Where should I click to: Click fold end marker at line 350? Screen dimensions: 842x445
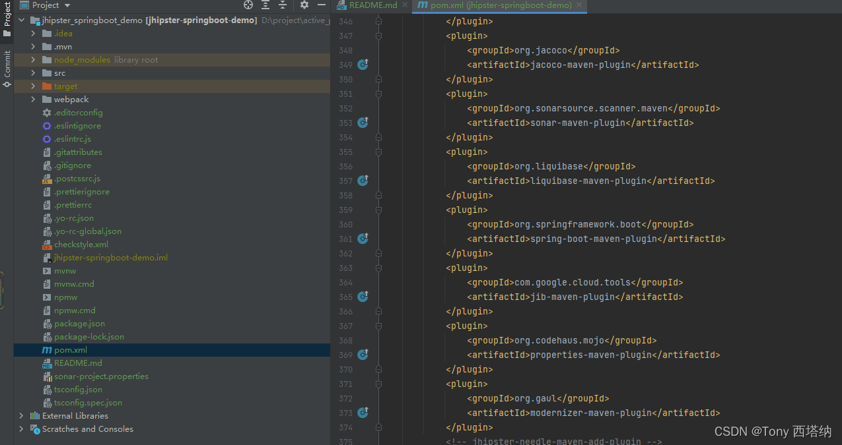378,79
